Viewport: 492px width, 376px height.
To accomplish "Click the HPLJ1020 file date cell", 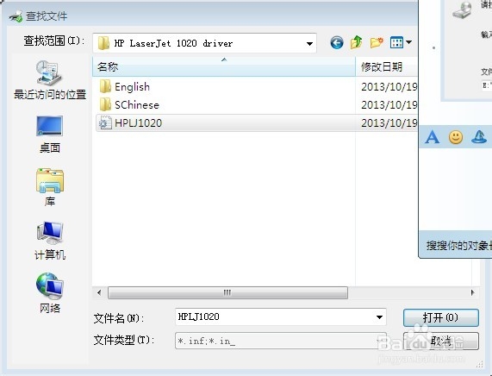I will pos(389,122).
